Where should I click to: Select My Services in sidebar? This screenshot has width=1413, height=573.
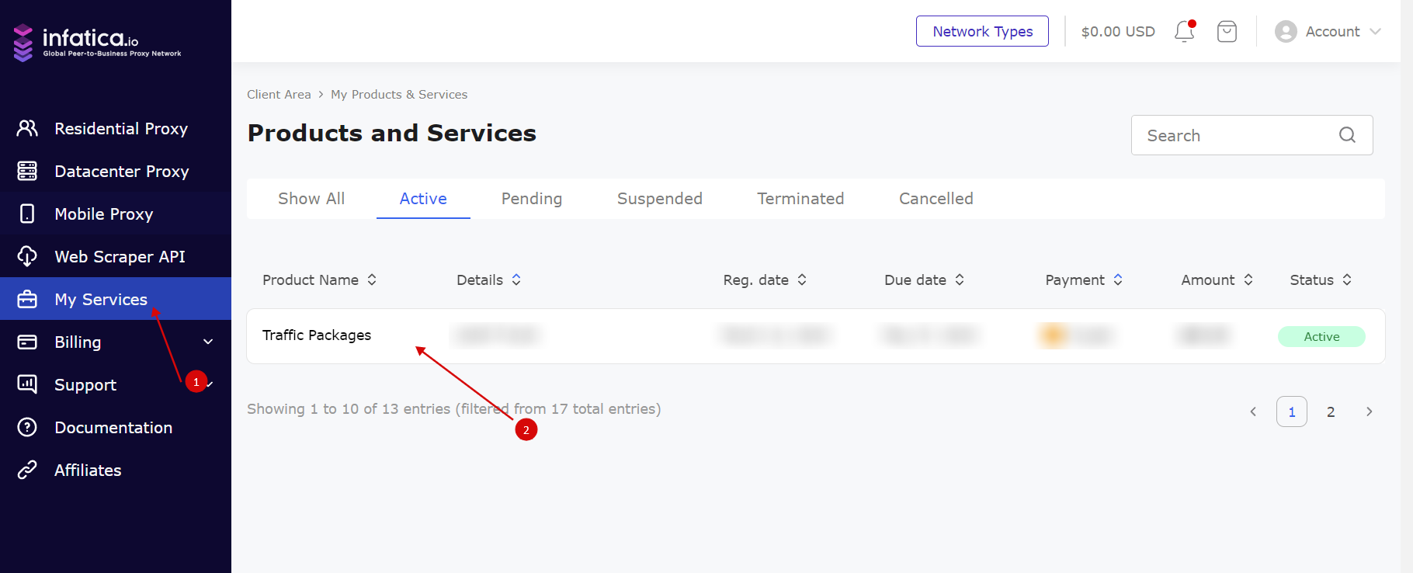point(116,299)
